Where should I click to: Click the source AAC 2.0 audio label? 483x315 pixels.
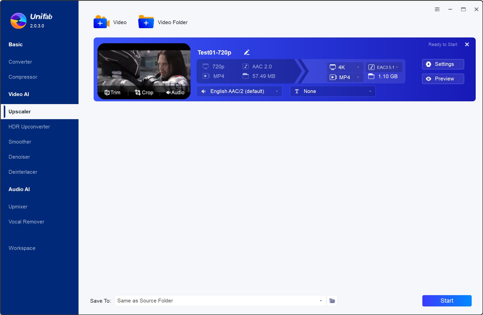262,67
